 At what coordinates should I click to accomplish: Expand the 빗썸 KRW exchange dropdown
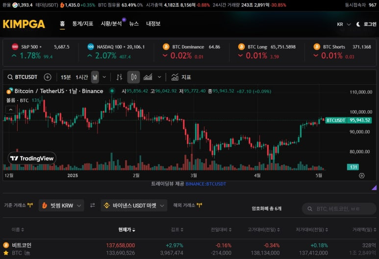(61, 206)
